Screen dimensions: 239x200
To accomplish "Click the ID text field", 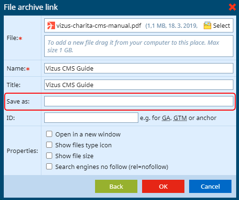I will pos(91,118).
